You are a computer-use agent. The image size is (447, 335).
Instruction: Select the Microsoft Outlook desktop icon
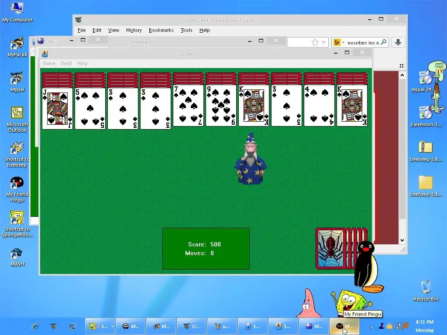coord(17,120)
